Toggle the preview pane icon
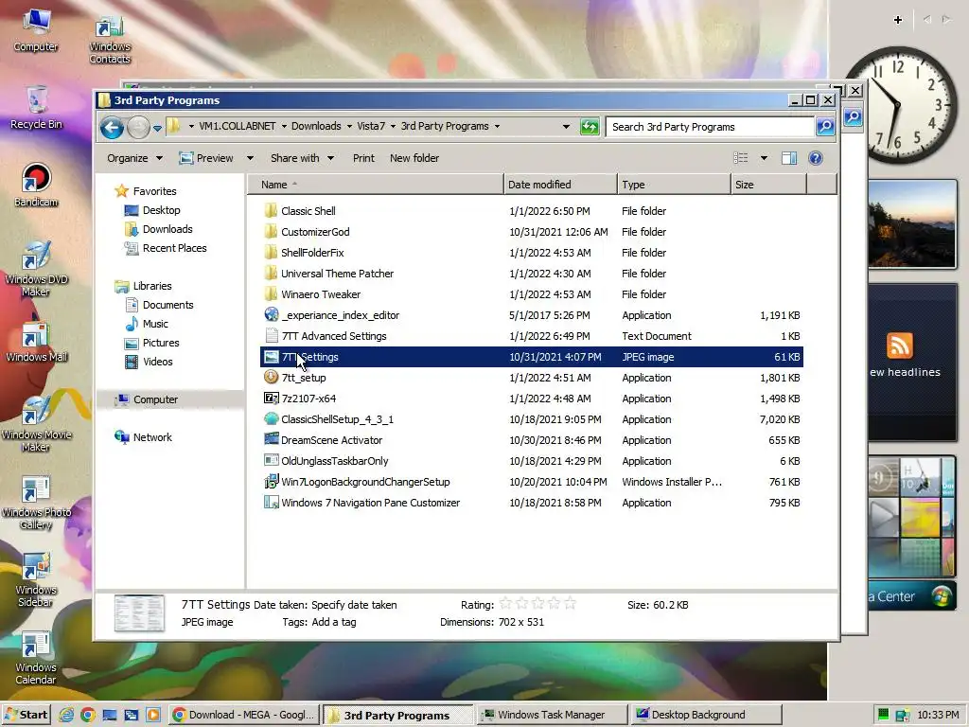The width and height of the screenshot is (969, 727). 789,158
